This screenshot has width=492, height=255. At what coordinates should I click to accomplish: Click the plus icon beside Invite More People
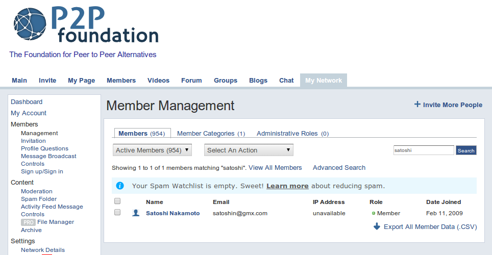[x=417, y=105]
